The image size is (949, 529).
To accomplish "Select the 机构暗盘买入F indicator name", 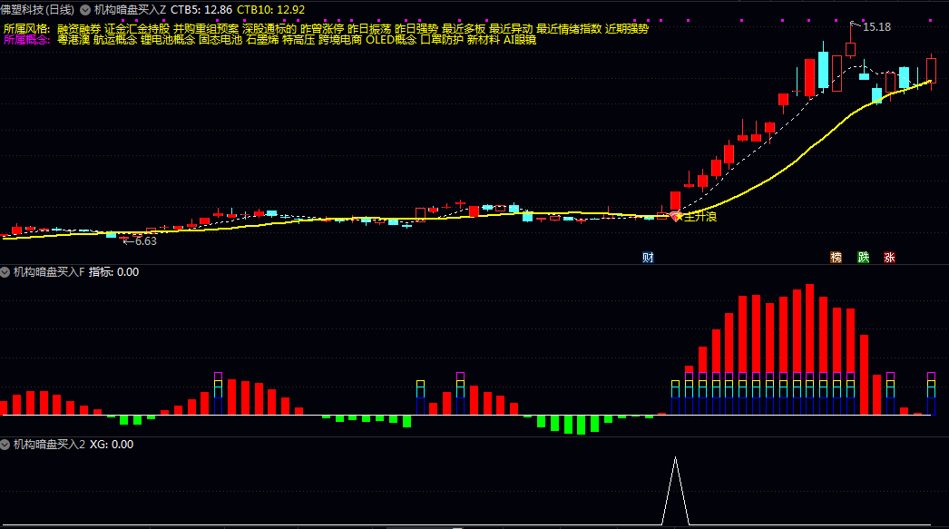I will coord(49,272).
